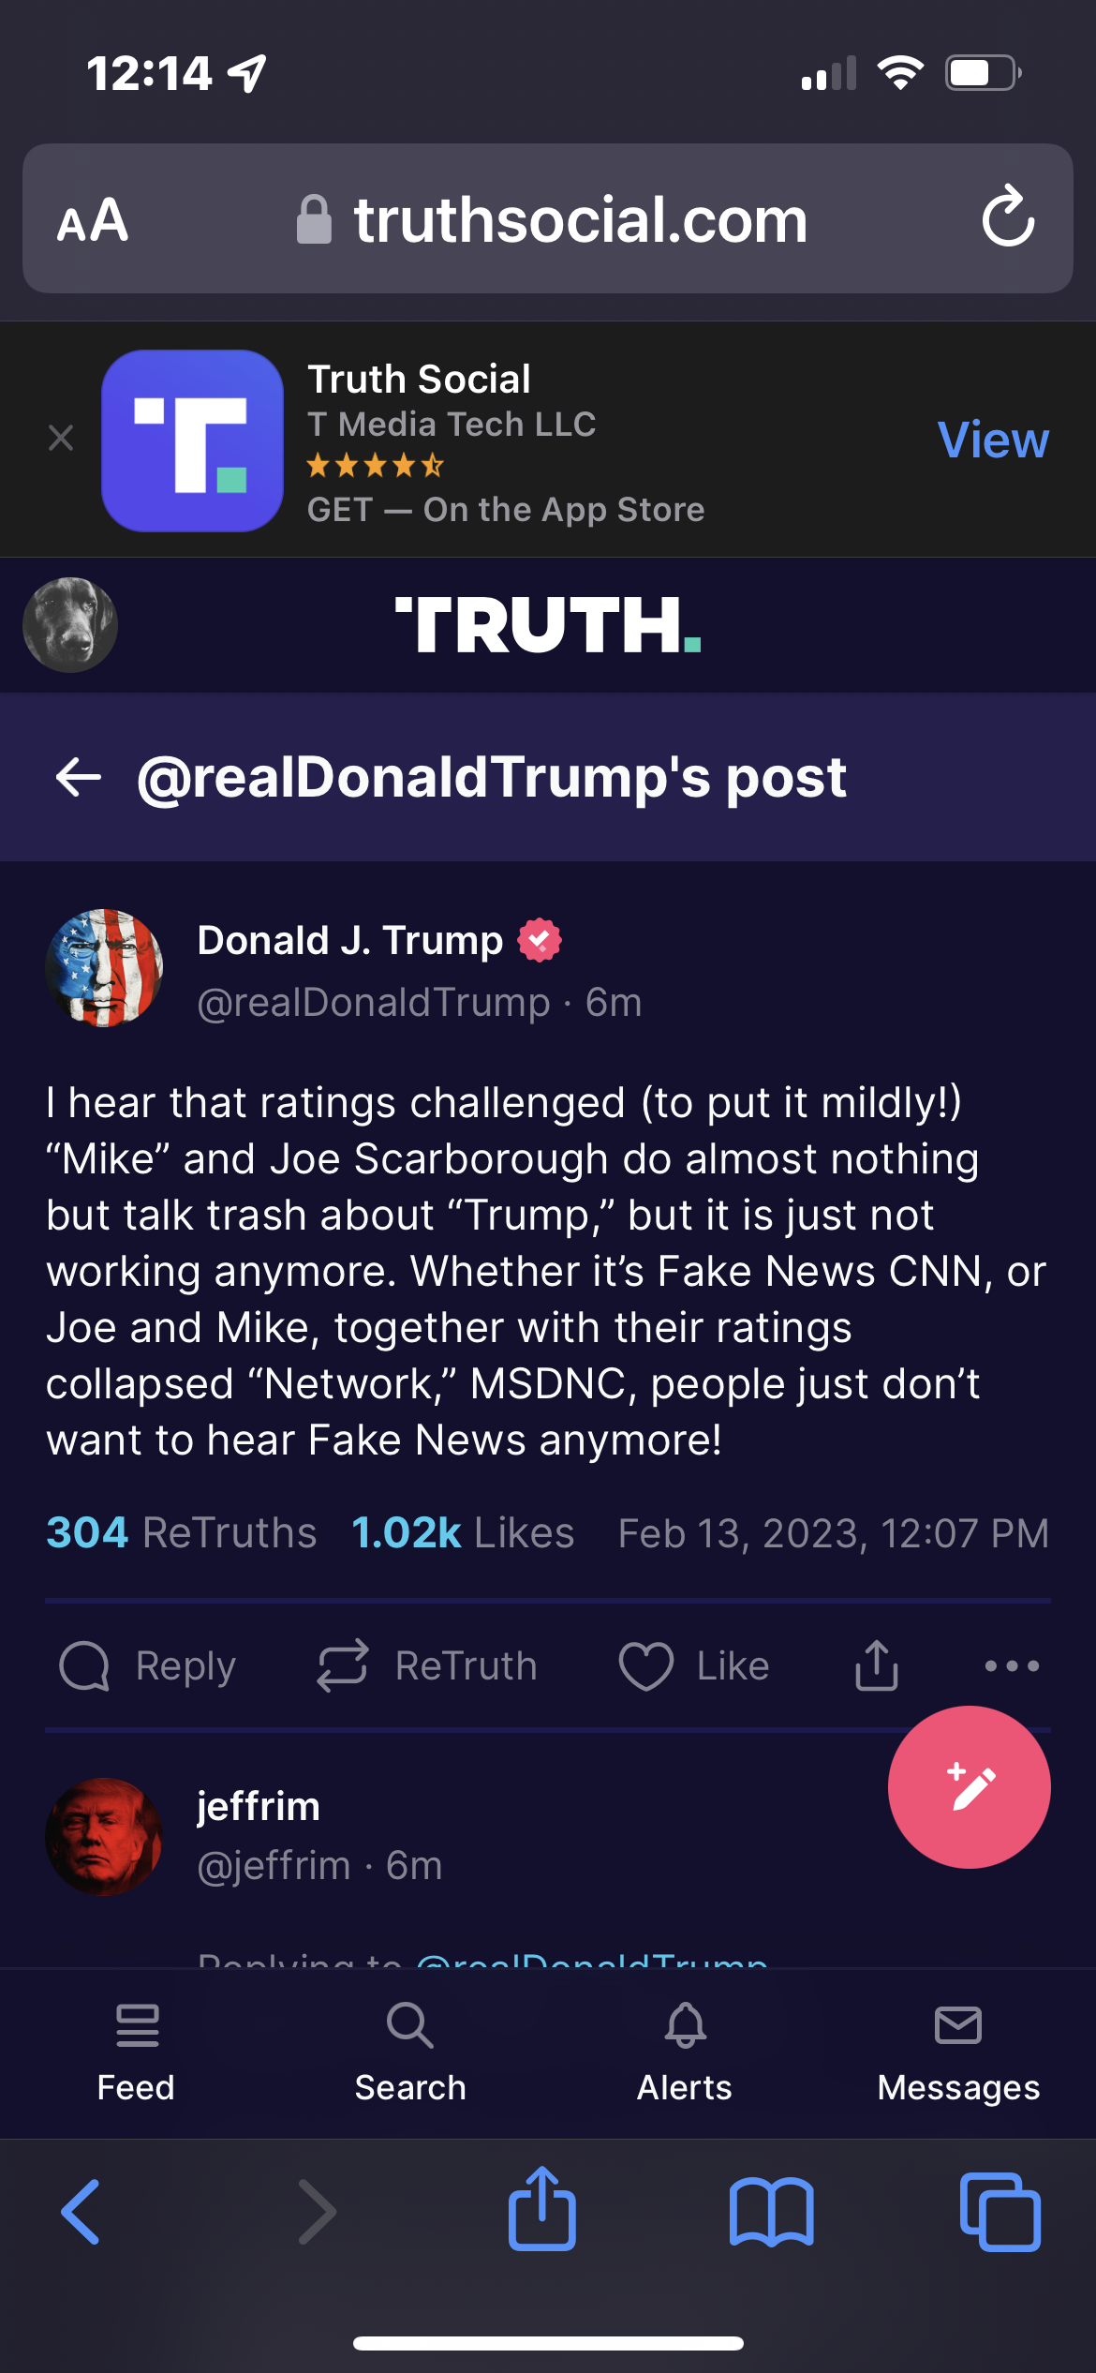Open the Messages envelope tab
Viewport: 1096px width, 2373px height.
[x=958, y=2052]
